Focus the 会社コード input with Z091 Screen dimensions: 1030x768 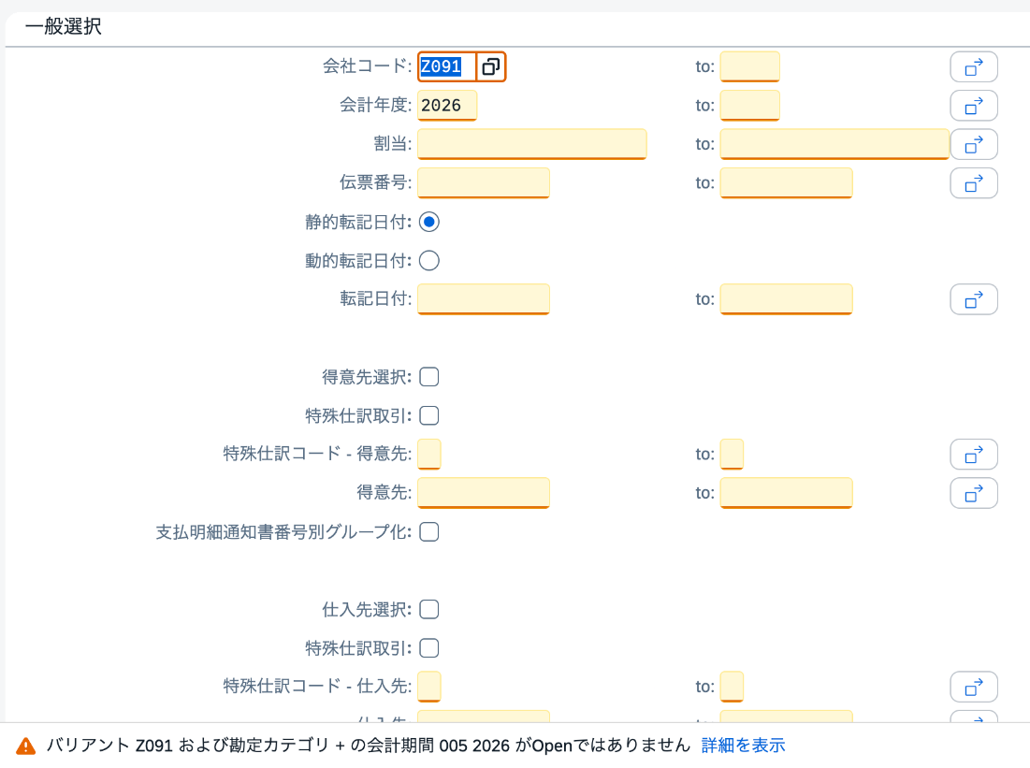[x=446, y=66]
